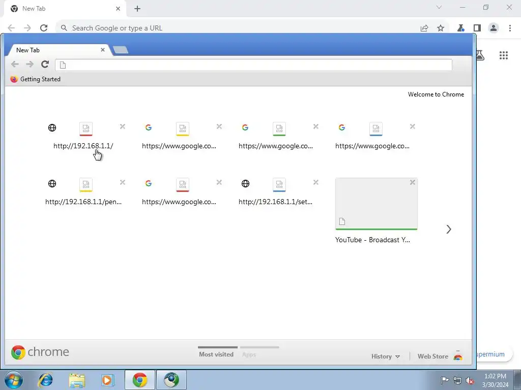
Task: Remove the 192.168.1.1/pen... tile with its X
Action: 123,182
